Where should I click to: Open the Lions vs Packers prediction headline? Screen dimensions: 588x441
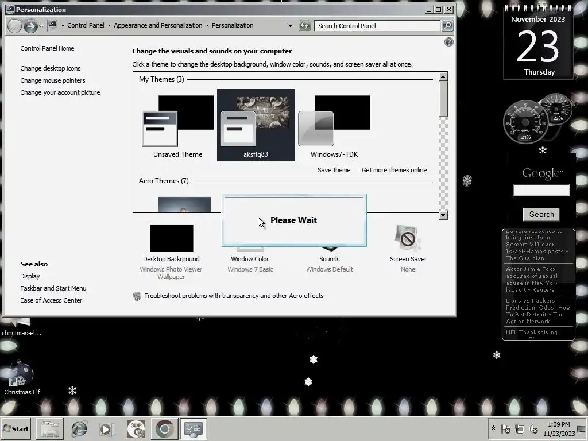click(538, 311)
